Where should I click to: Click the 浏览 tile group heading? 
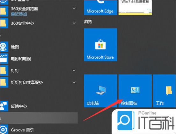[88, 22]
